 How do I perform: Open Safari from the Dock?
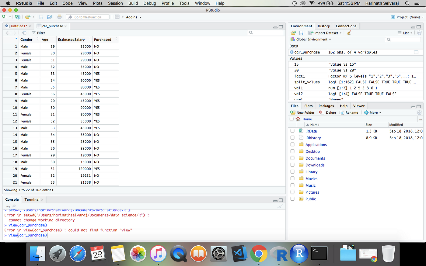[x=78, y=254]
